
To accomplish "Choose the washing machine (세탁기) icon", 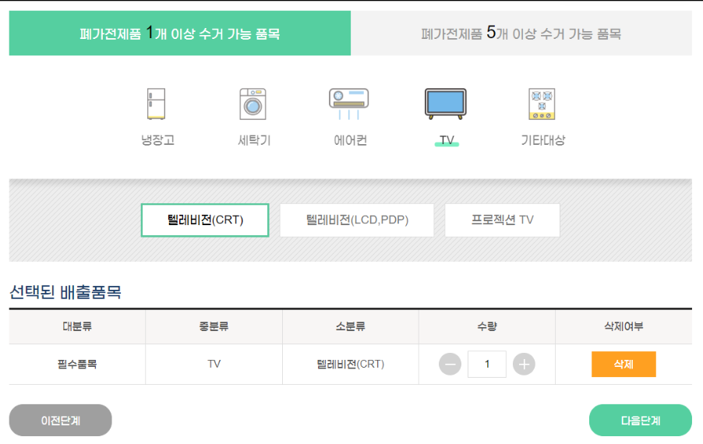I will tap(253, 104).
